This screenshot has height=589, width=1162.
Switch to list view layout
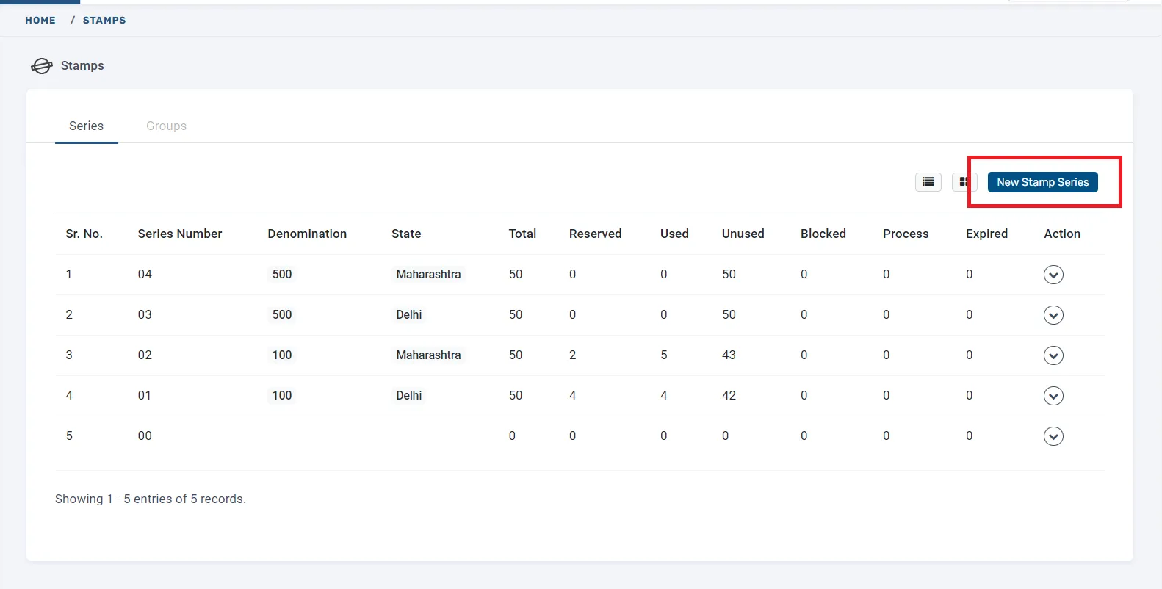pos(928,182)
